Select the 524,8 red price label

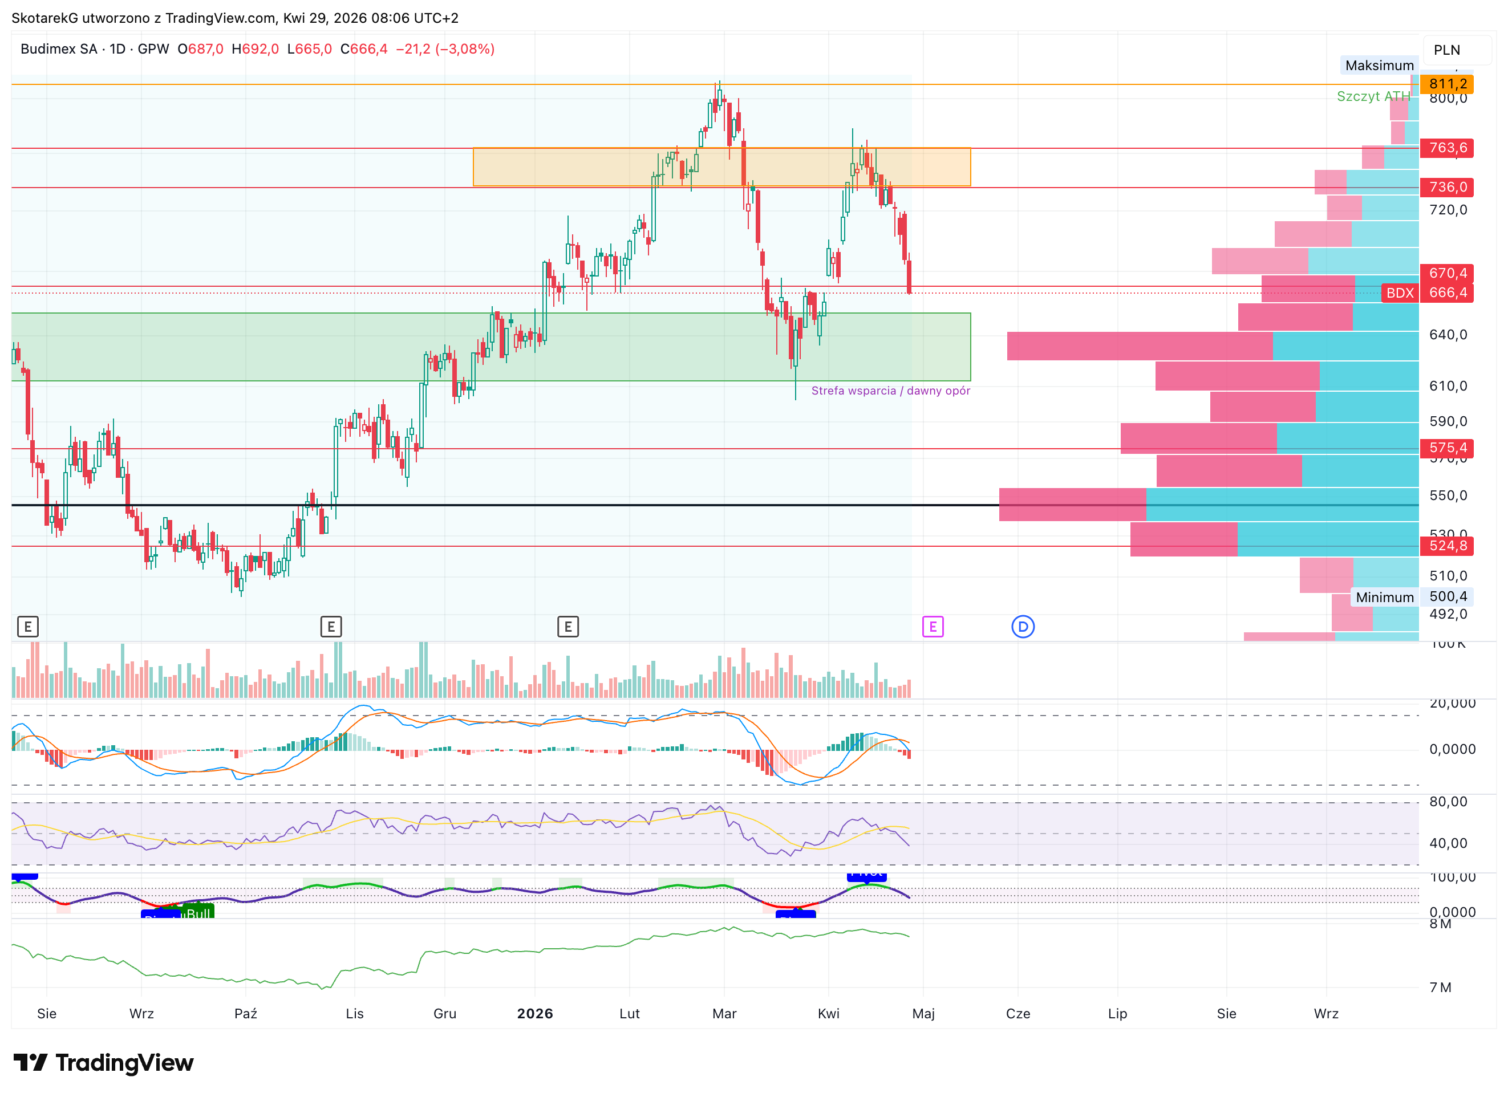point(1447,546)
